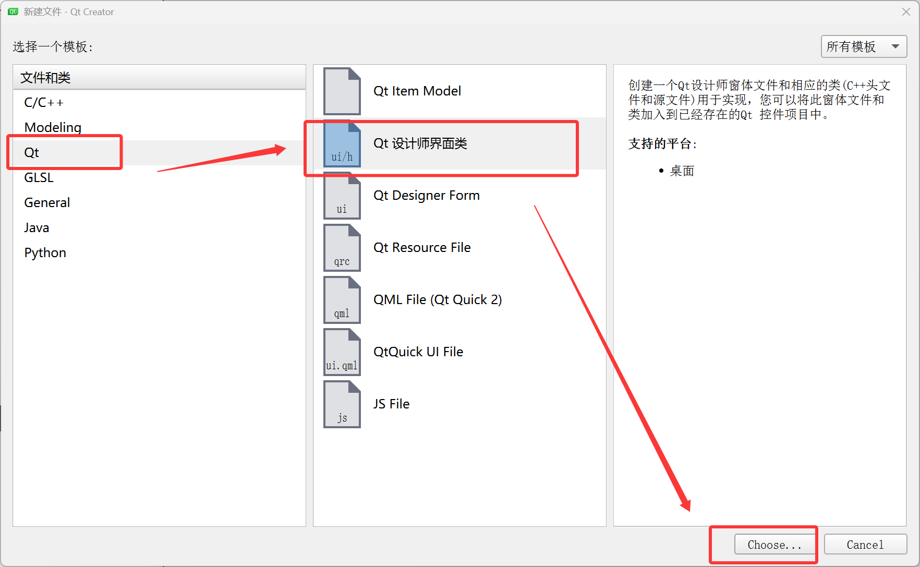Choose the Qt Resource File template

(459, 248)
